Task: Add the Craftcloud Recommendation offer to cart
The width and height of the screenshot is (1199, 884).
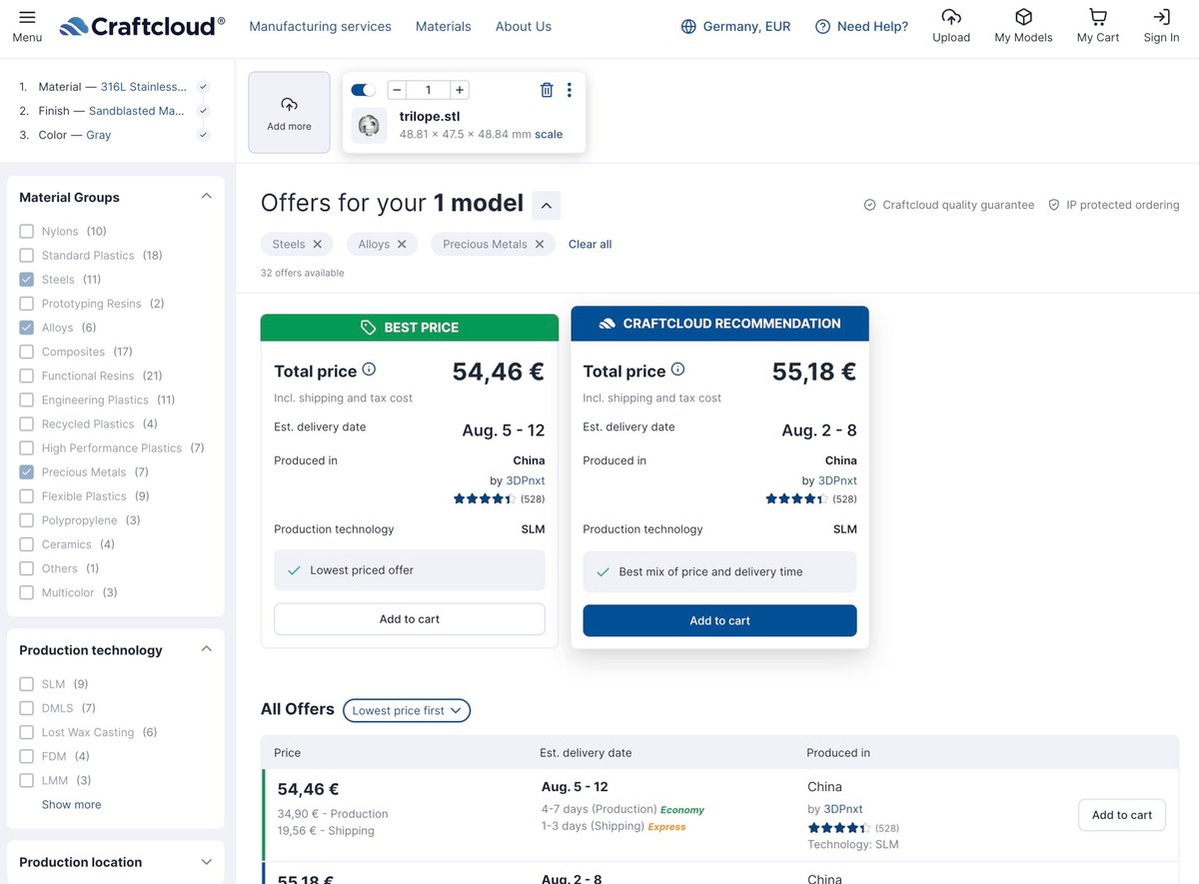Action: [x=719, y=620]
